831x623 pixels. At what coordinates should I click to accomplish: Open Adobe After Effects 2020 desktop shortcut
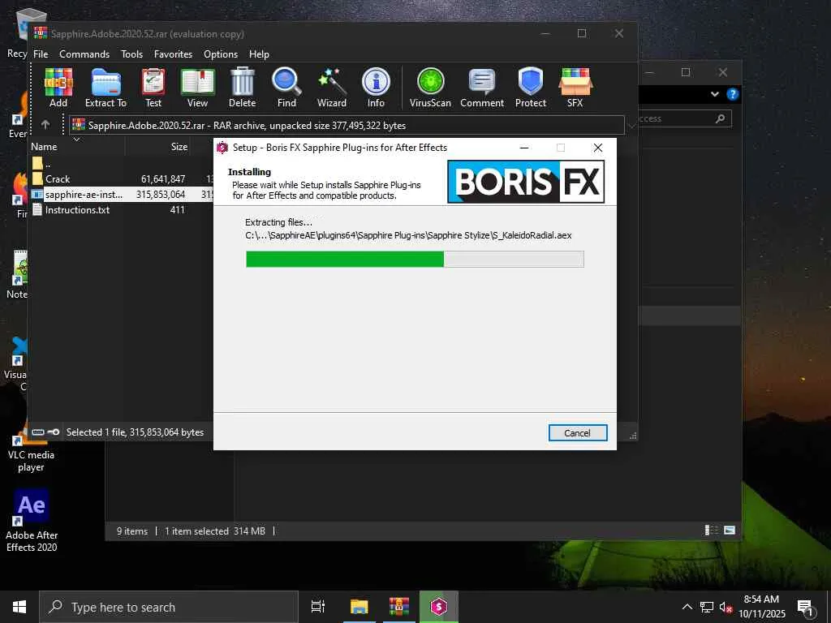32,522
